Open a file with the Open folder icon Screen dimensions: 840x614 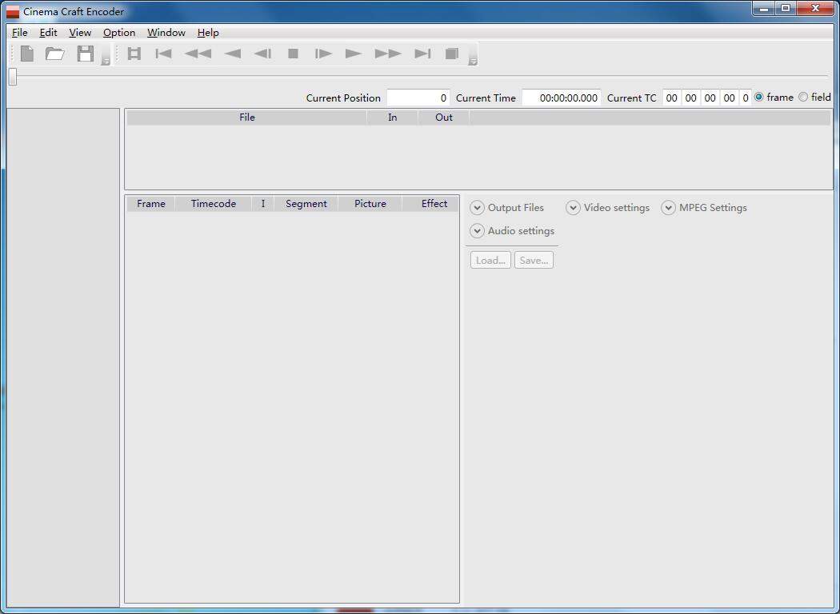54,54
